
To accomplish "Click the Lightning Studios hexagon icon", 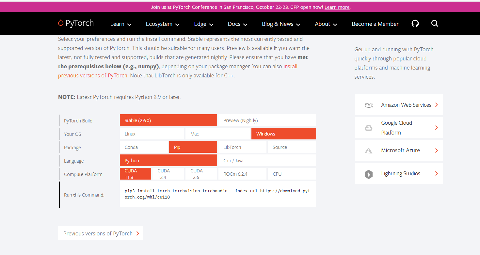I will coord(369,174).
